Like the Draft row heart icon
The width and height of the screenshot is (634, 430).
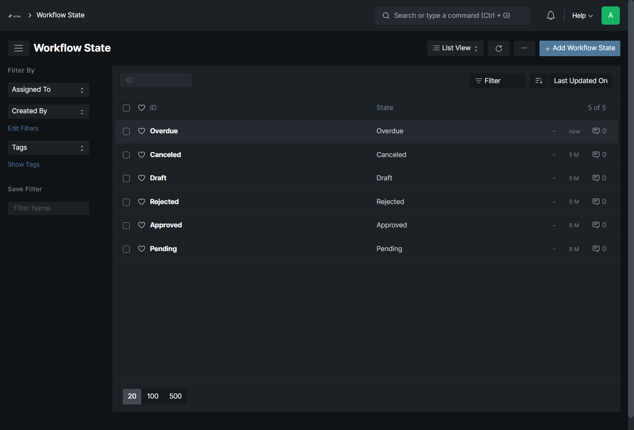click(142, 178)
